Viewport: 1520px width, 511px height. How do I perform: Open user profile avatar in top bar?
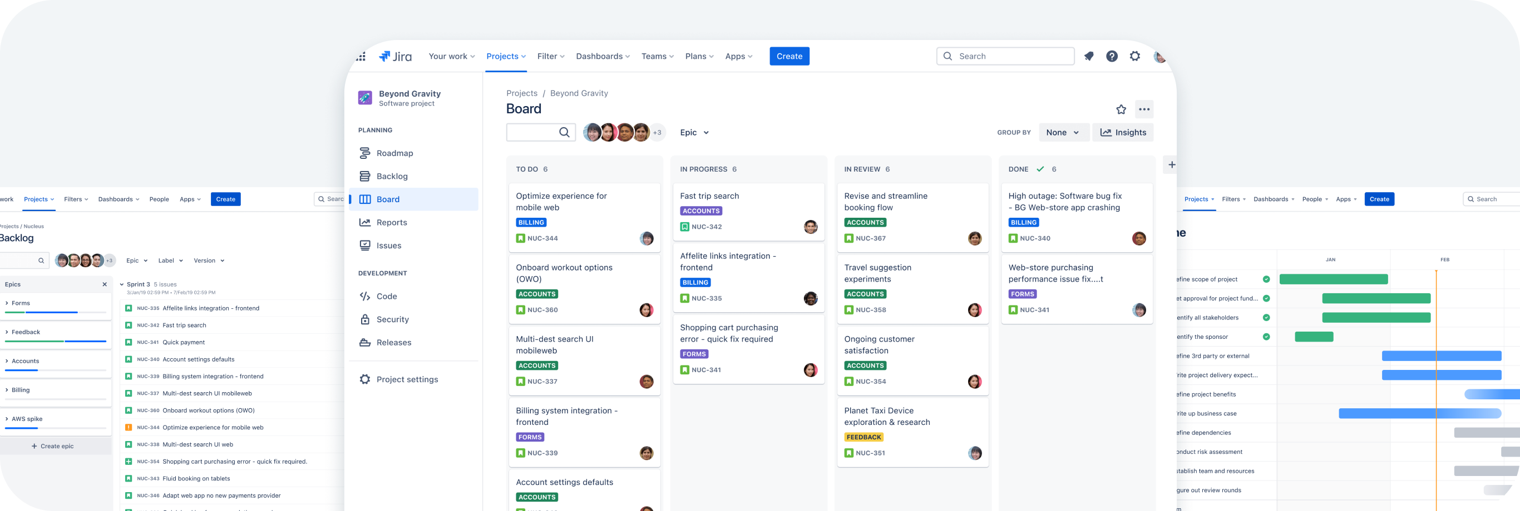pos(1159,56)
